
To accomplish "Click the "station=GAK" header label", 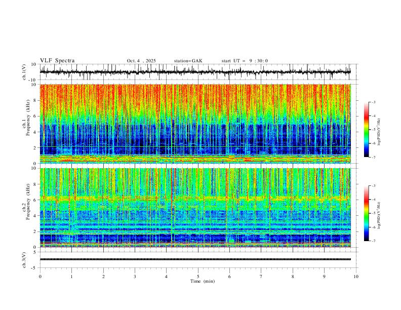I will (188, 61).
